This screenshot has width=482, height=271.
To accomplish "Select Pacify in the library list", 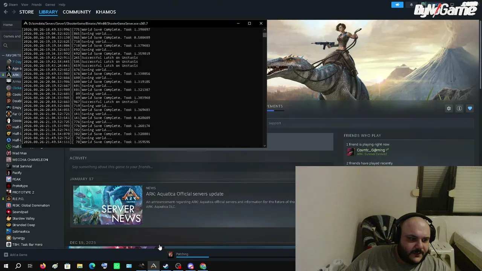I will tap(17, 173).
